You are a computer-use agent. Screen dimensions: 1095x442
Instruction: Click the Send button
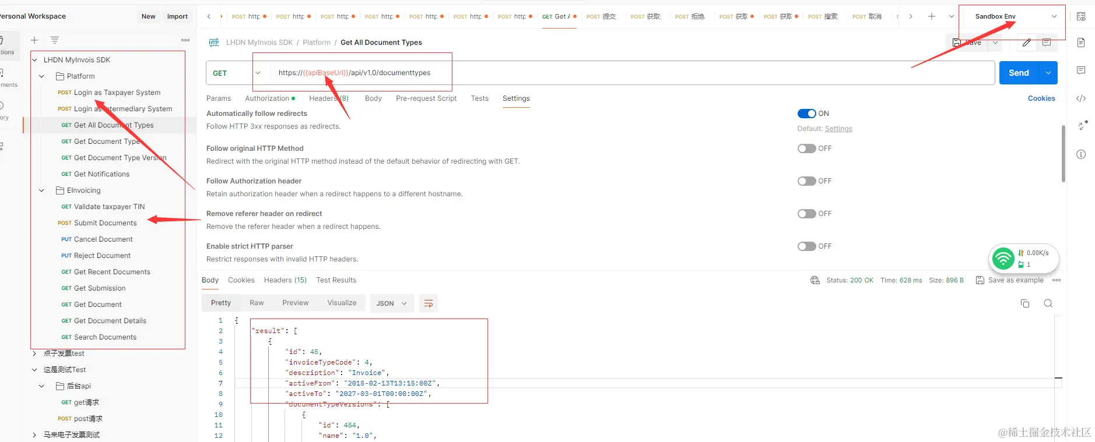[x=1019, y=73]
